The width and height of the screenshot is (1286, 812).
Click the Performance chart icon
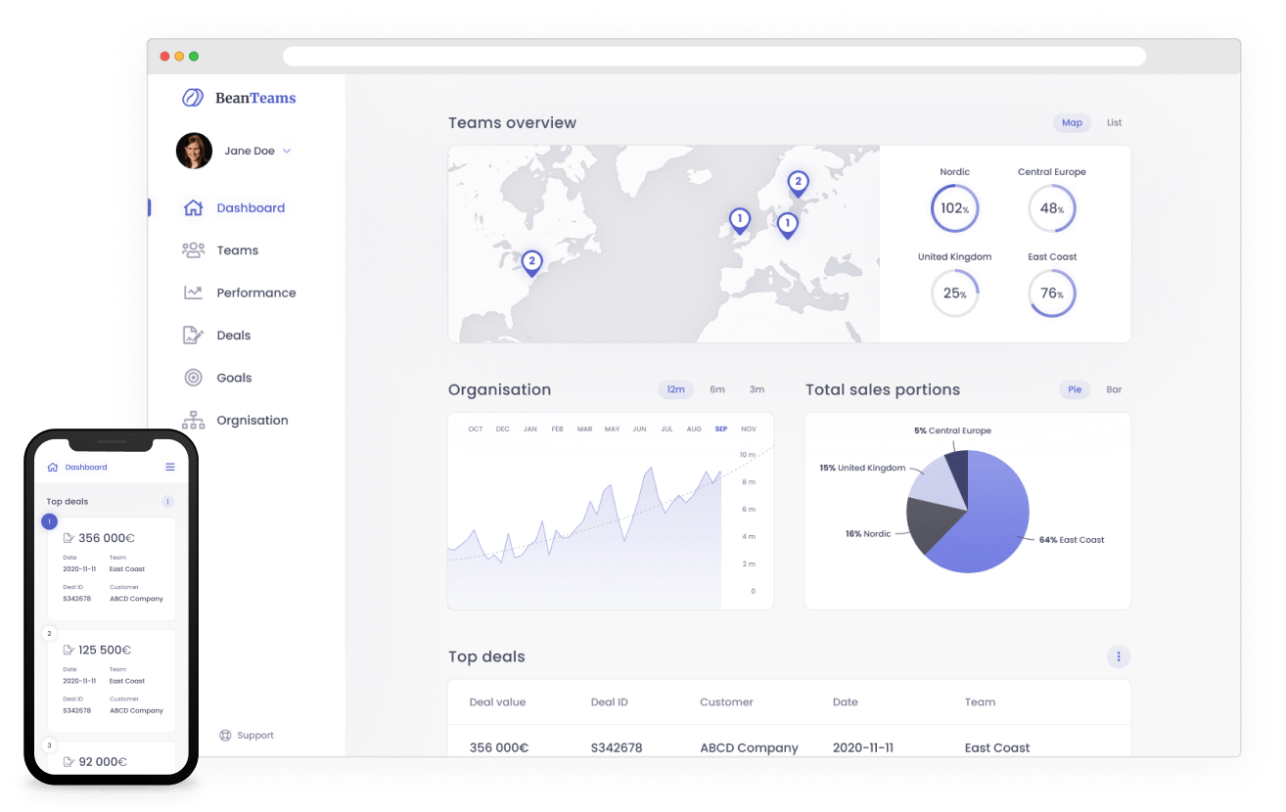point(194,293)
